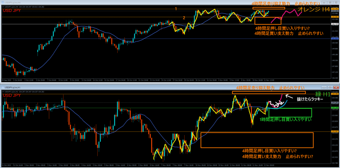
Task: Minimize the H1 chart window
Action: coord(324,87)
